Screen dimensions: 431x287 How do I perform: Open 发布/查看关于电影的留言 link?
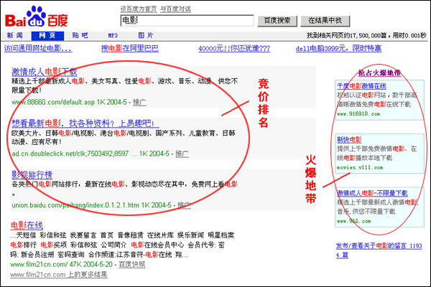point(379,250)
